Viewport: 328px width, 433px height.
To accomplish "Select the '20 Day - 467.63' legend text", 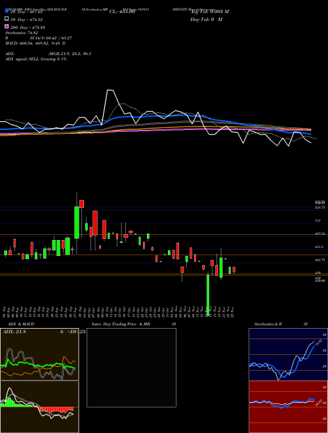I will pos(26,12).
